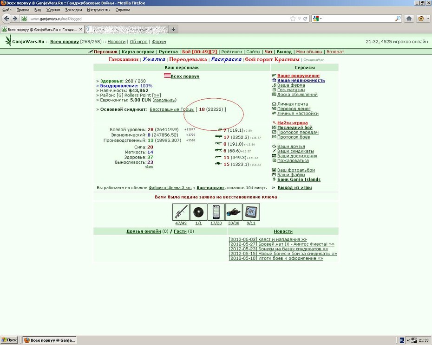This screenshot has width=432, height=345.
Task: Open the Рейтинги link
Action: click(231, 52)
